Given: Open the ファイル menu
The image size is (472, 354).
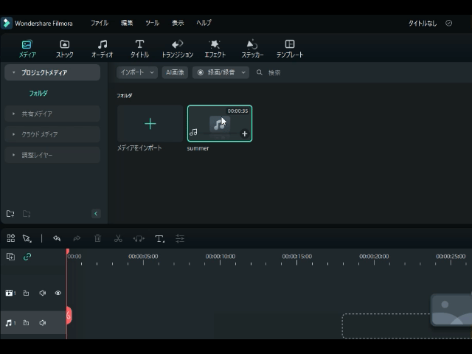Looking at the screenshot, I should coord(100,23).
